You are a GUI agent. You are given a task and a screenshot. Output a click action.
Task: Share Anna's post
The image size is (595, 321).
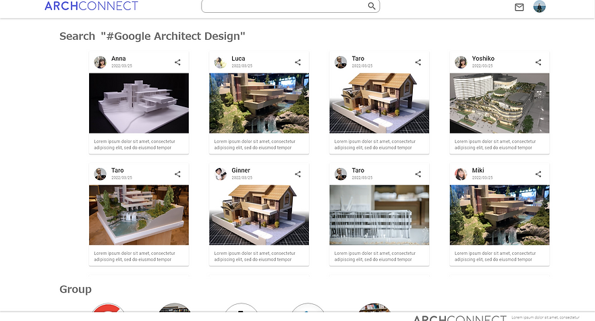click(x=177, y=62)
